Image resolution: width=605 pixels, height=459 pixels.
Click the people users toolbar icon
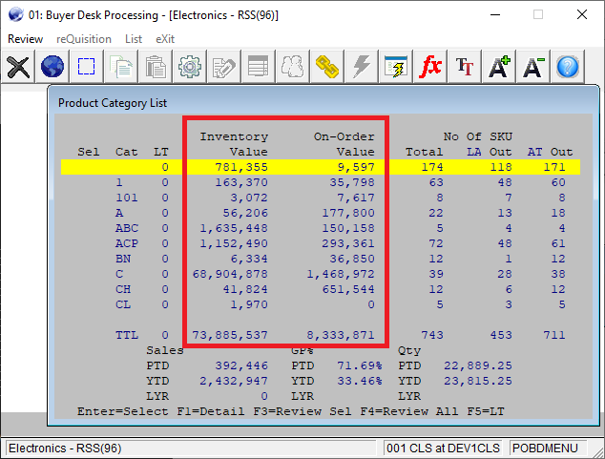point(292,67)
